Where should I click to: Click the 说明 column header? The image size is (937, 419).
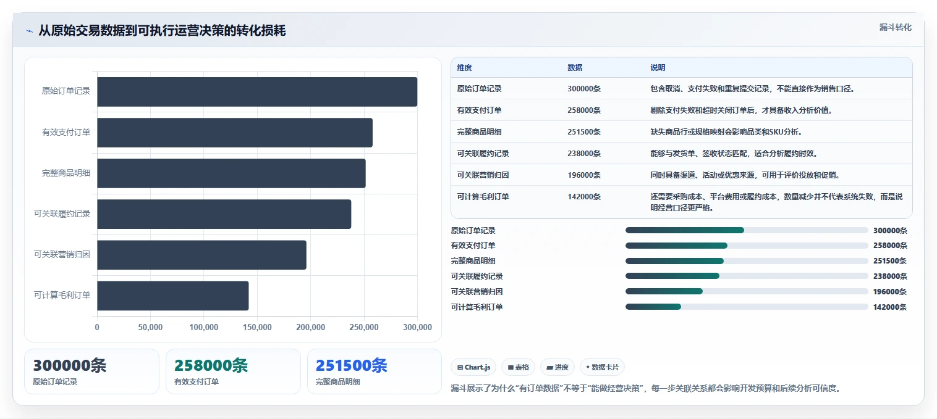point(658,68)
